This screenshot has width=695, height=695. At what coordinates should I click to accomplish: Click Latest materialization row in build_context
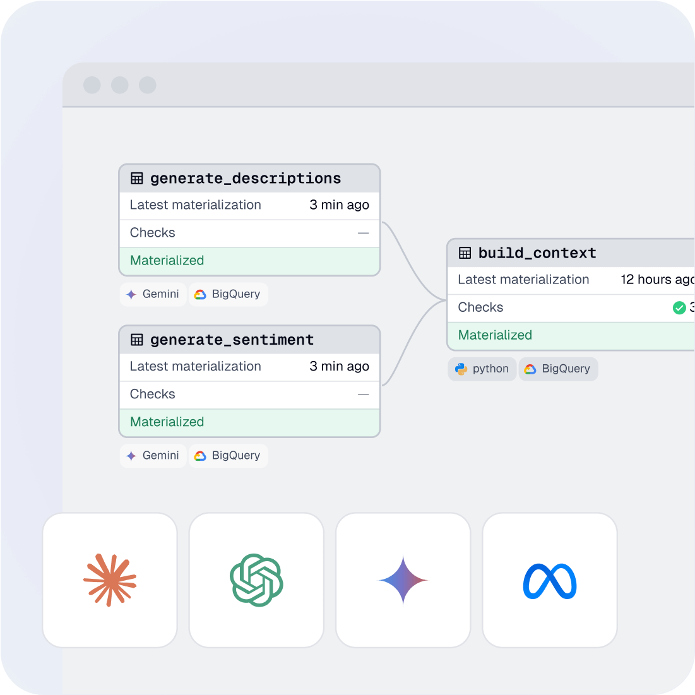point(568,280)
